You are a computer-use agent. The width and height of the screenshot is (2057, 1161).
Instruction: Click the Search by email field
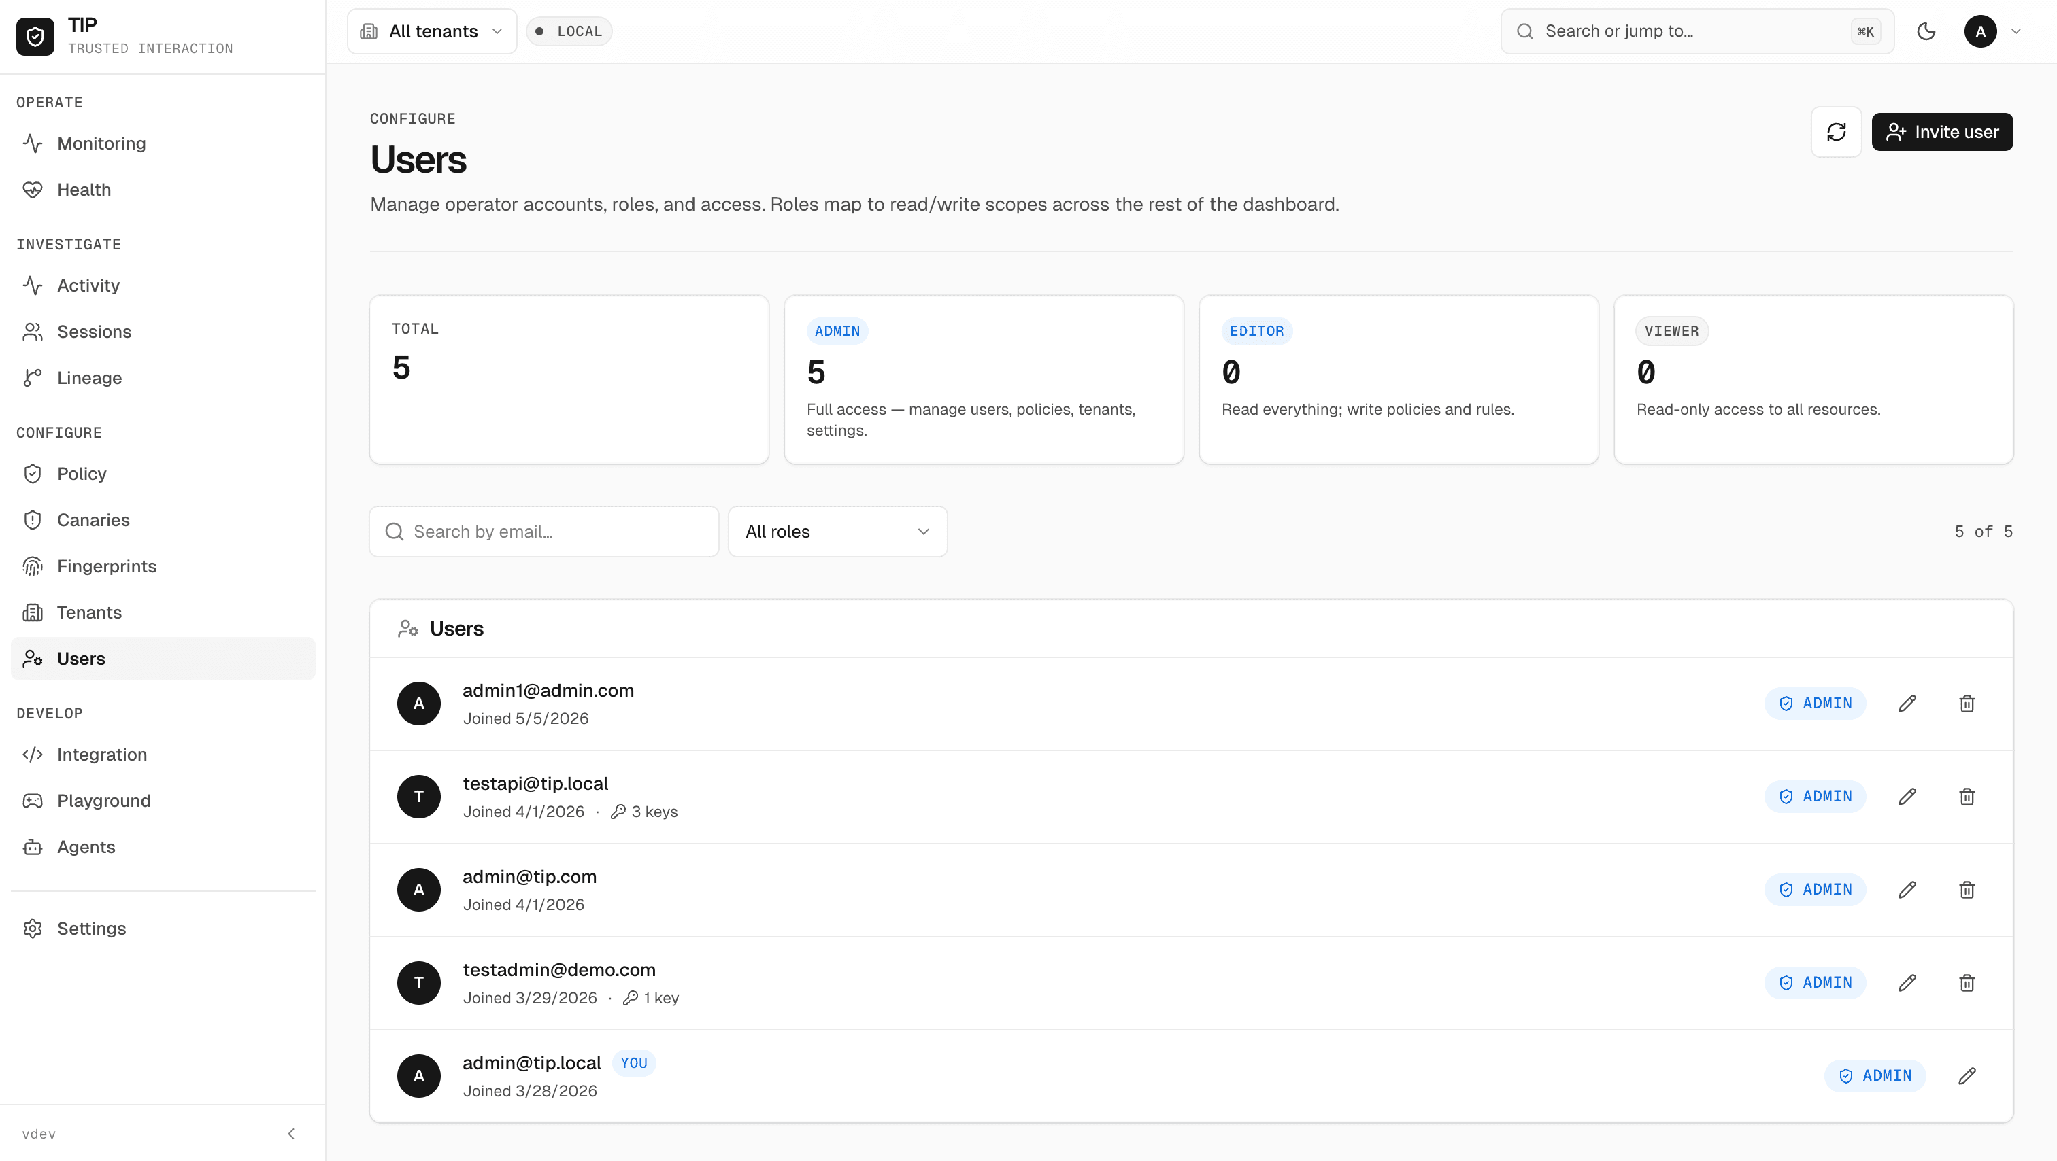coord(543,532)
